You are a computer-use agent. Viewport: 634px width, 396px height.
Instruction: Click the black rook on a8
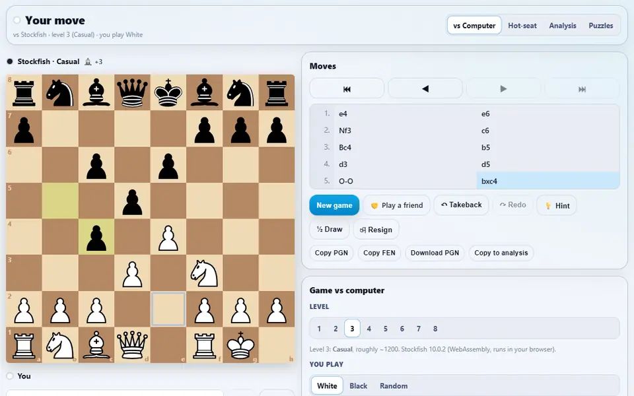24,92
